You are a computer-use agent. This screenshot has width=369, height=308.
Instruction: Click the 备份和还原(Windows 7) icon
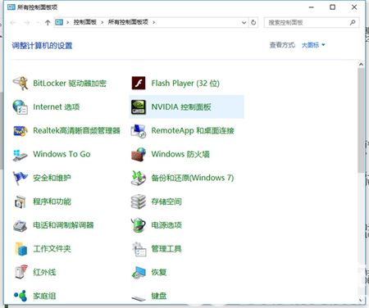[139, 178]
